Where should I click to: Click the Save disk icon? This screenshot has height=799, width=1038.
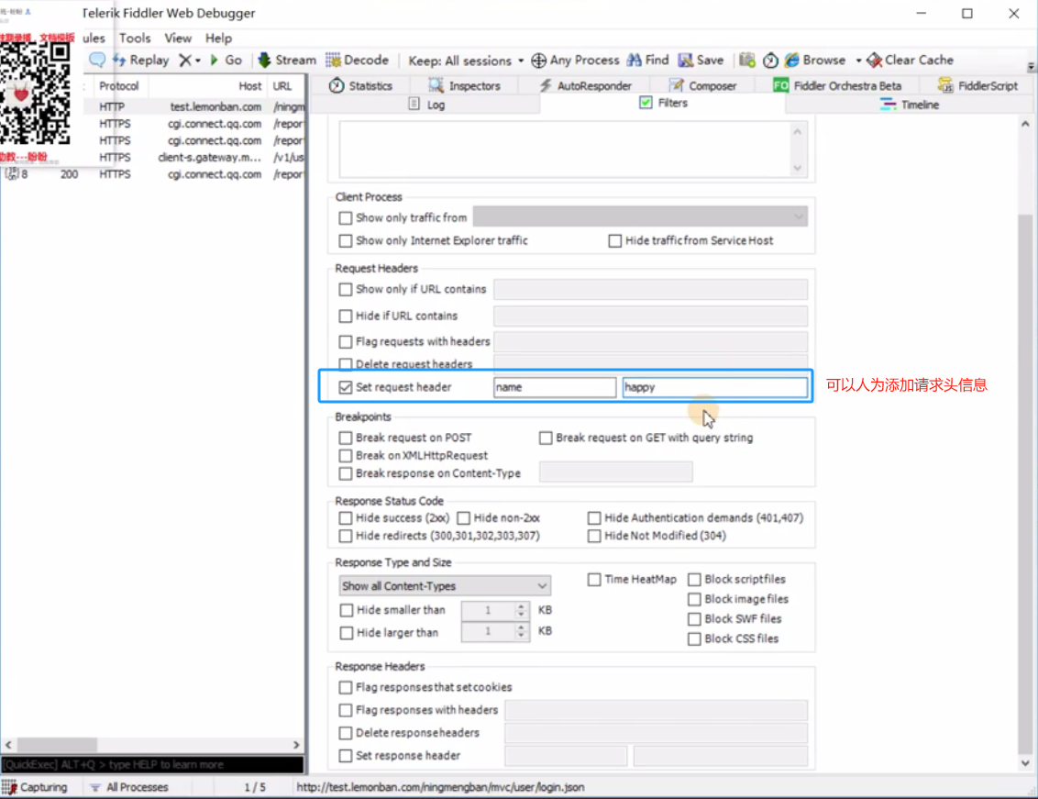pyautogui.click(x=685, y=61)
